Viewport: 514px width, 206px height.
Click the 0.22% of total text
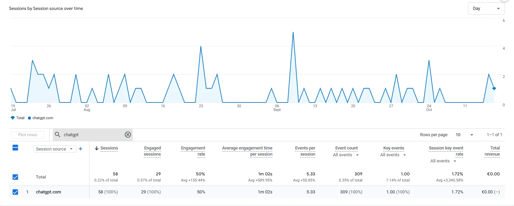pyautogui.click(x=106, y=180)
